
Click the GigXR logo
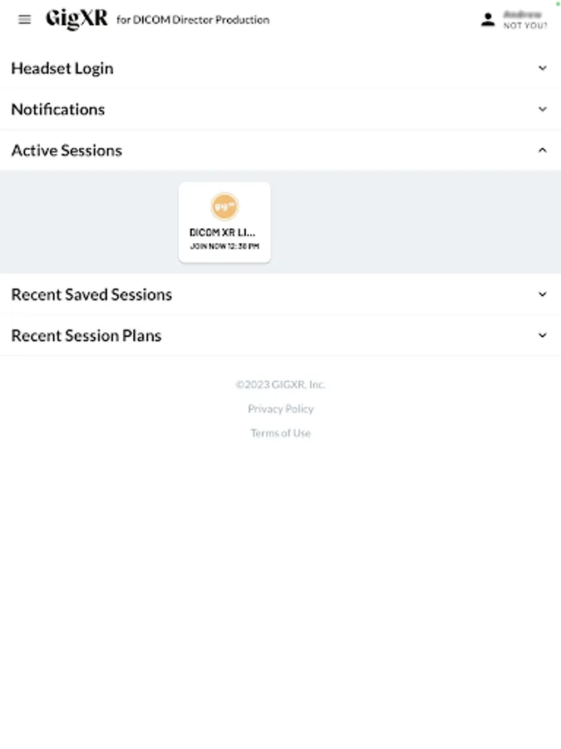(x=76, y=19)
